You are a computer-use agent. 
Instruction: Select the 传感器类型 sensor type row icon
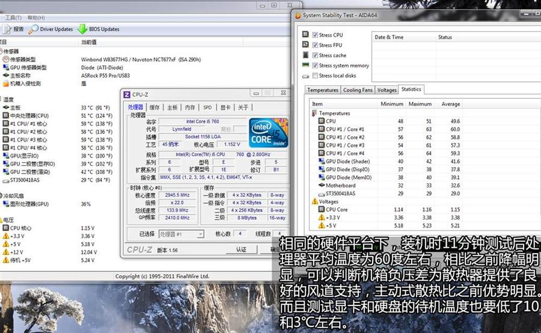coord(6,59)
